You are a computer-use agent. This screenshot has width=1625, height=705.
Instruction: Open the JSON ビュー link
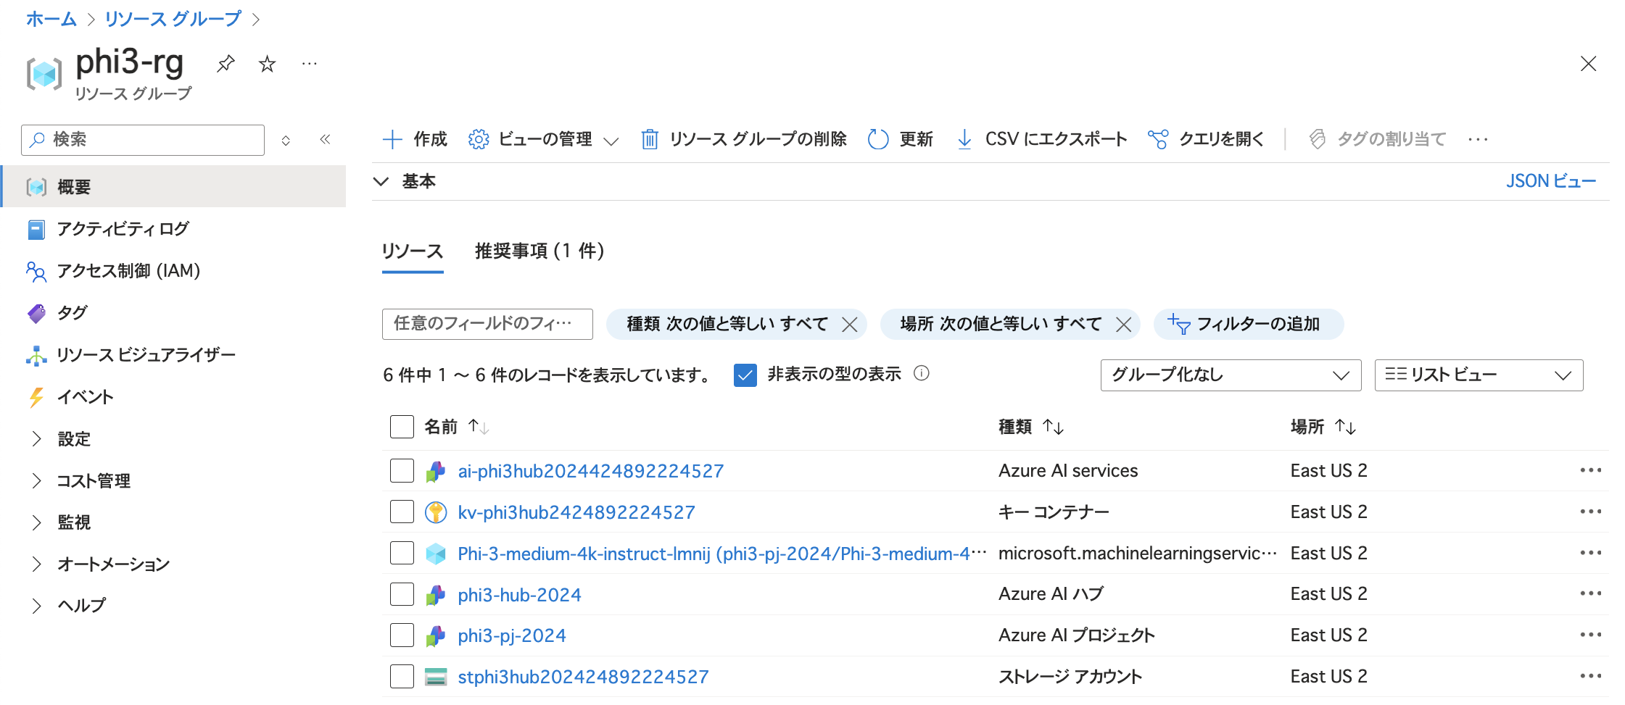pos(1551,181)
